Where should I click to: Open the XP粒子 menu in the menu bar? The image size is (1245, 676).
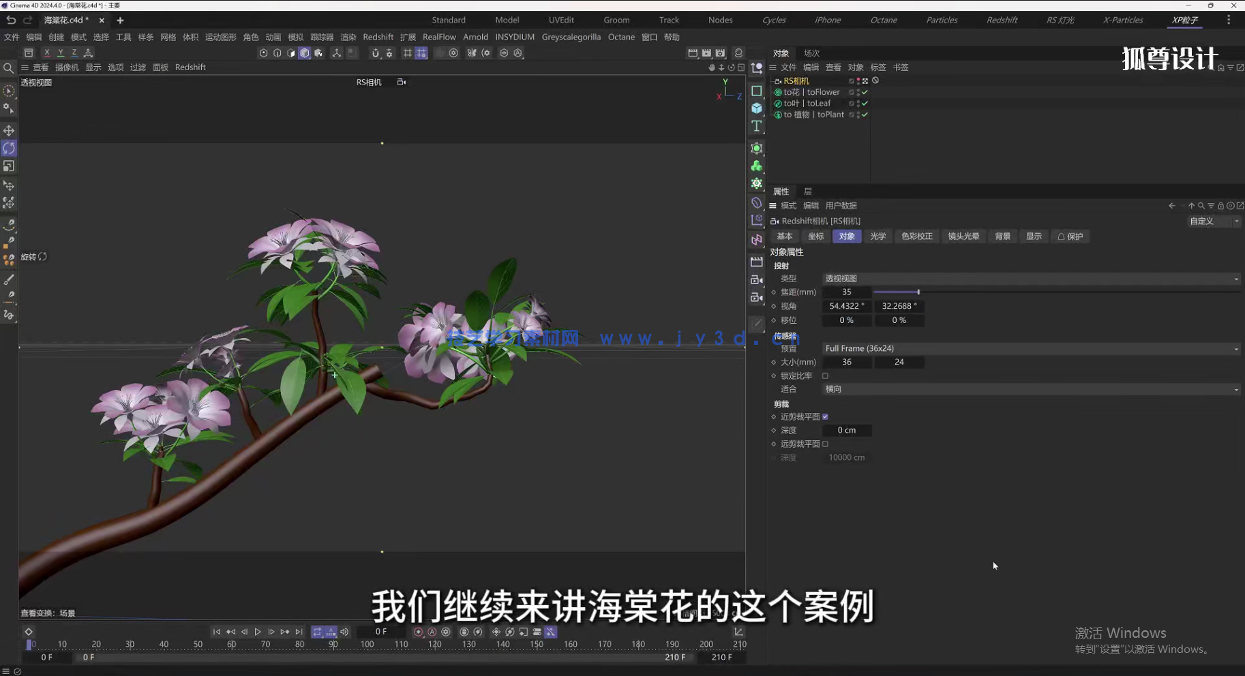1184,20
